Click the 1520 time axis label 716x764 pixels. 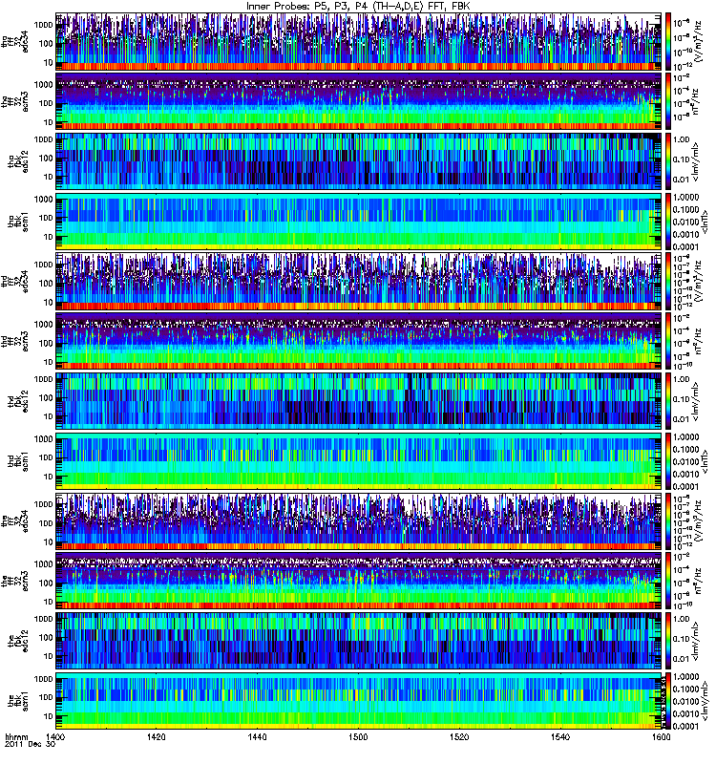pos(459,736)
